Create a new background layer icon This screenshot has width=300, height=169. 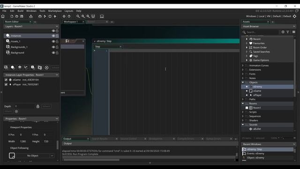point(6,67)
